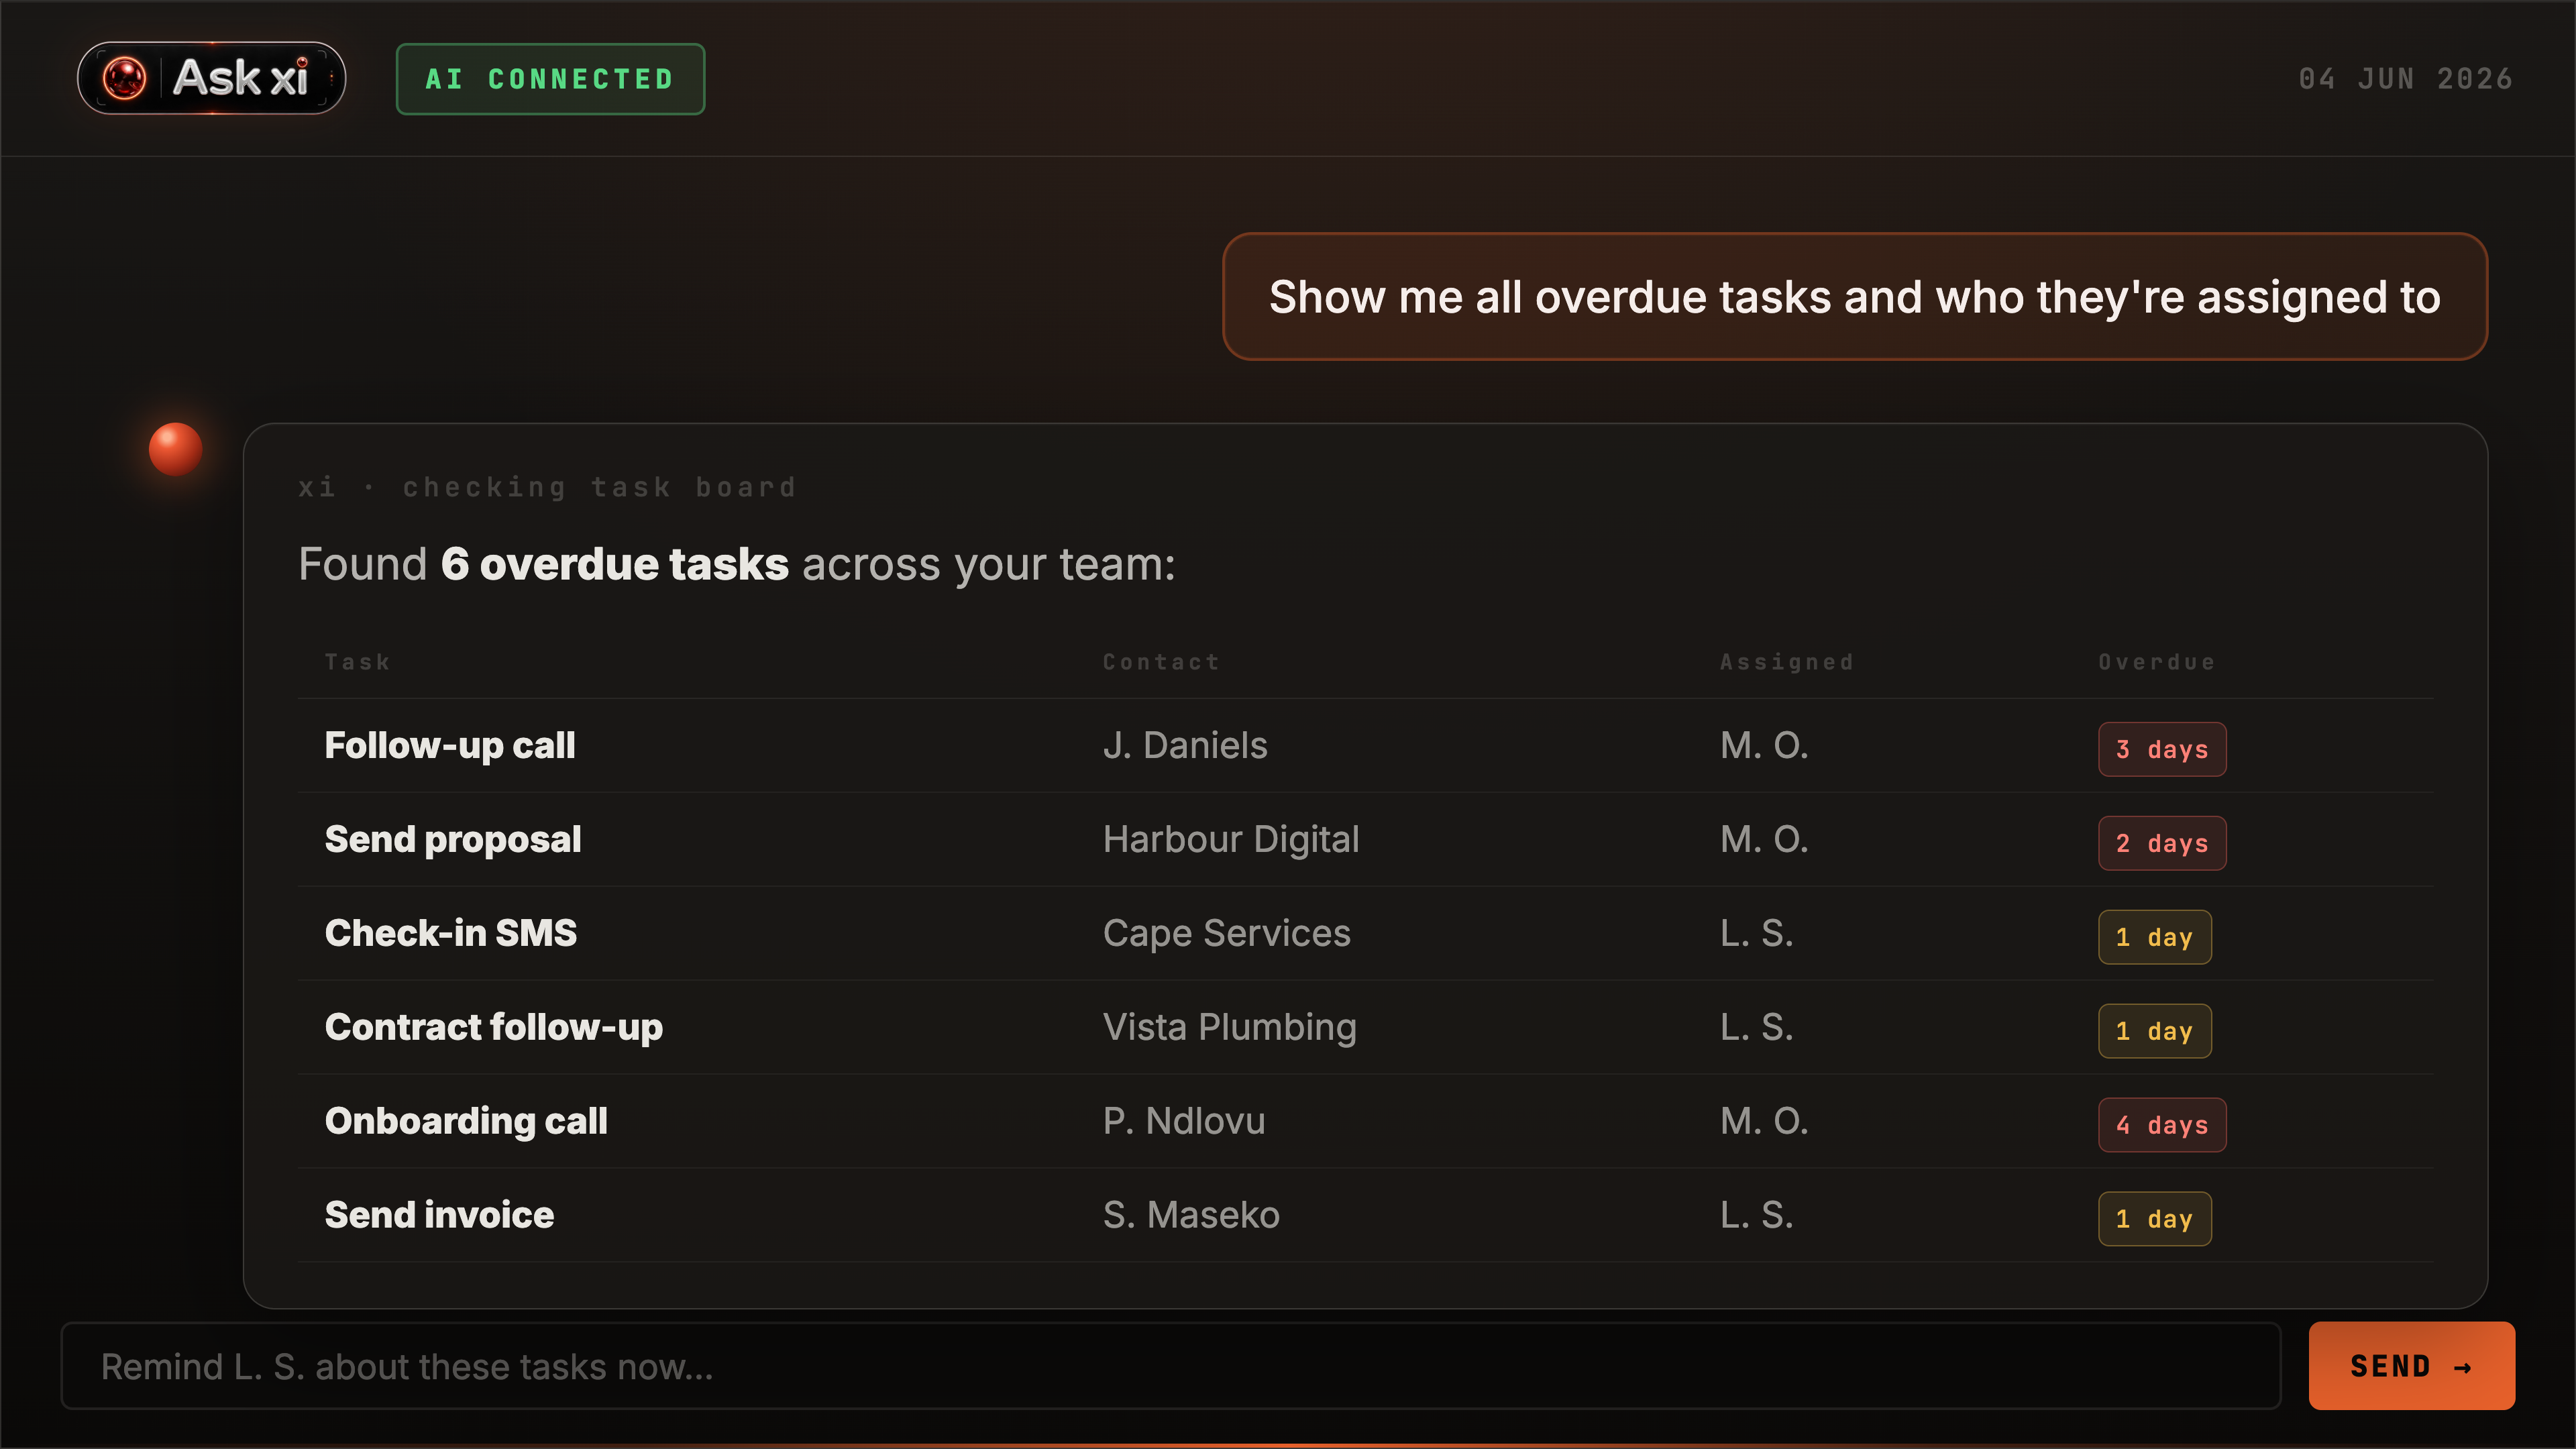Click contact Harbour Digital
This screenshot has height=1449, width=2576.
[x=1231, y=840]
